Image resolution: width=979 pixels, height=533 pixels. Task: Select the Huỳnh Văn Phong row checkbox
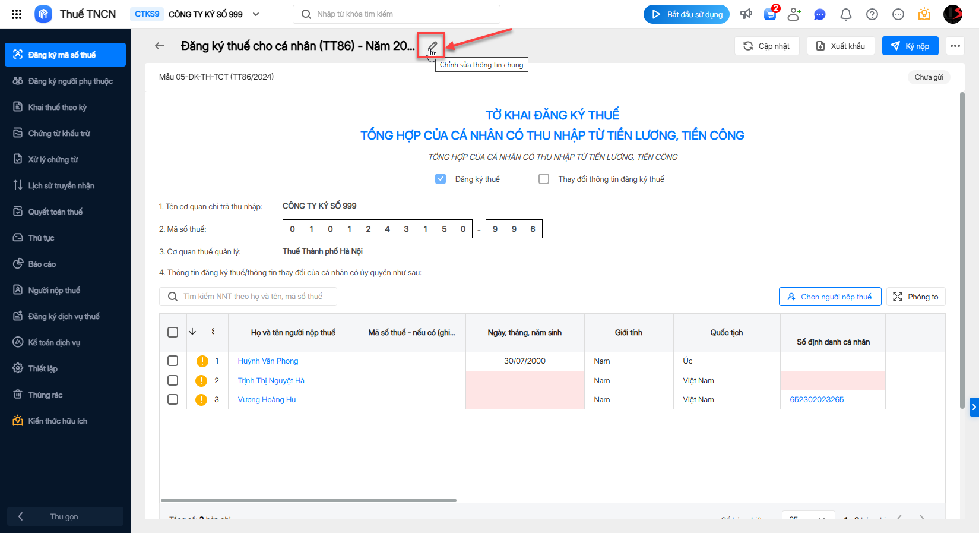[173, 361]
